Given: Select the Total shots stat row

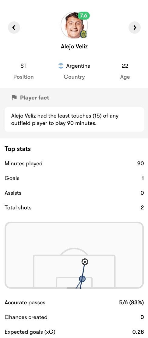Looking at the screenshot, I should coord(74,208).
